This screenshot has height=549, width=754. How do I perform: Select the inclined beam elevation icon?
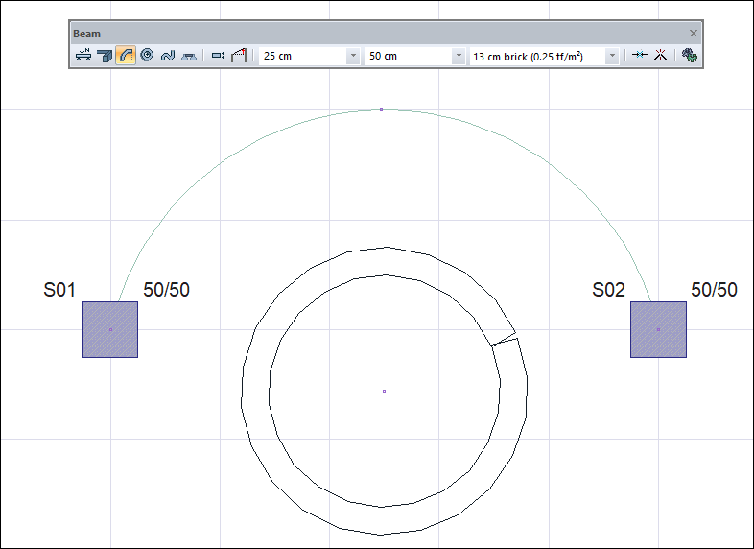[x=239, y=56]
